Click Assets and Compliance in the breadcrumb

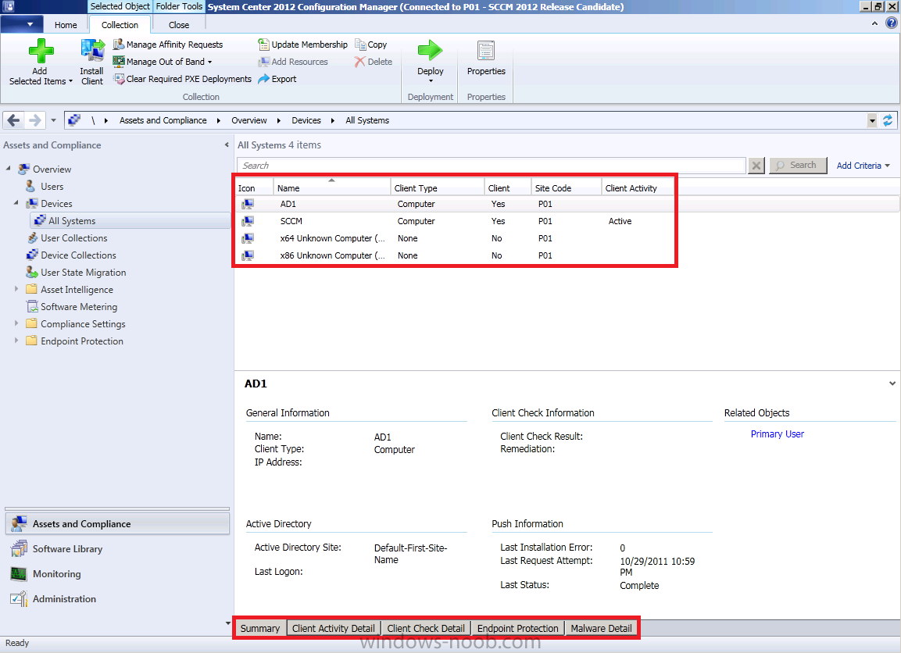coord(163,120)
